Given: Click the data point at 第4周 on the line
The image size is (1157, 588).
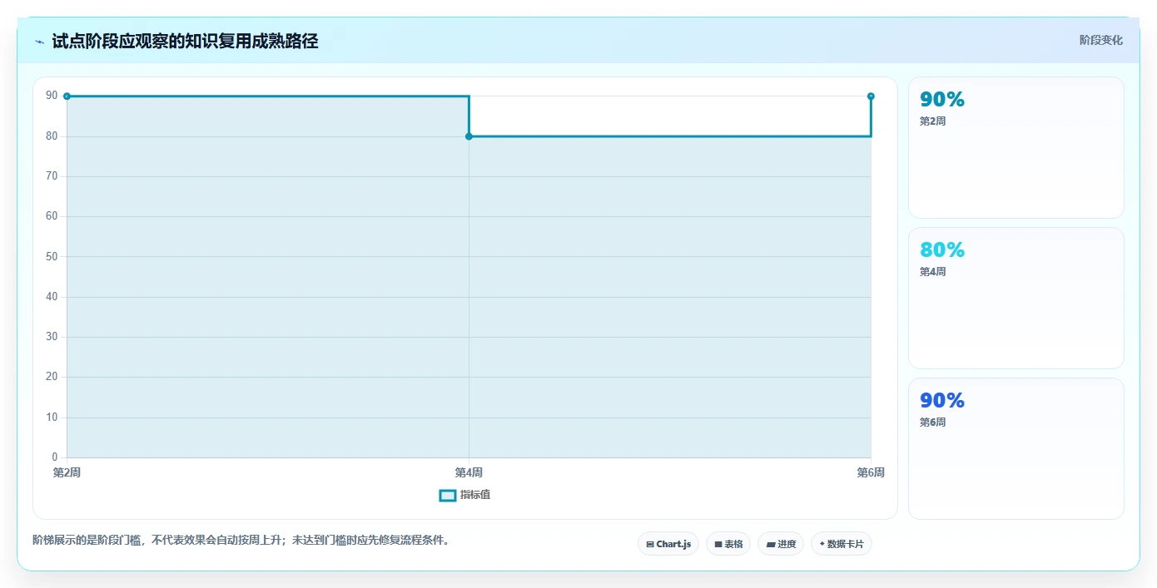Looking at the screenshot, I should (469, 136).
